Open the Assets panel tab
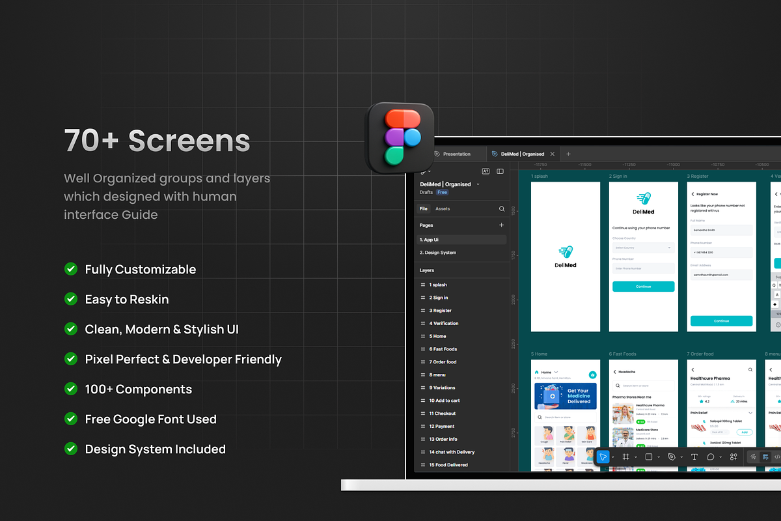This screenshot has height=521, width=781. 443,209
